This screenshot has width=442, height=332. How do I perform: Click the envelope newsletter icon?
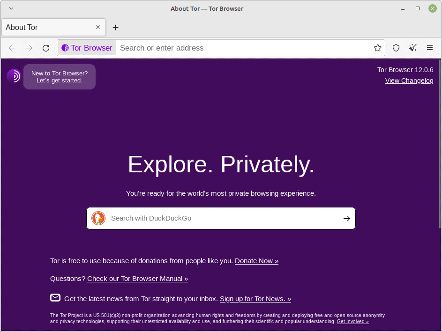(55, 298)
